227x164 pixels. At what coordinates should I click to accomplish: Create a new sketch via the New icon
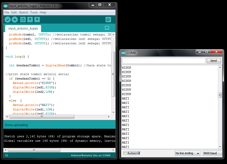(23, 19)
